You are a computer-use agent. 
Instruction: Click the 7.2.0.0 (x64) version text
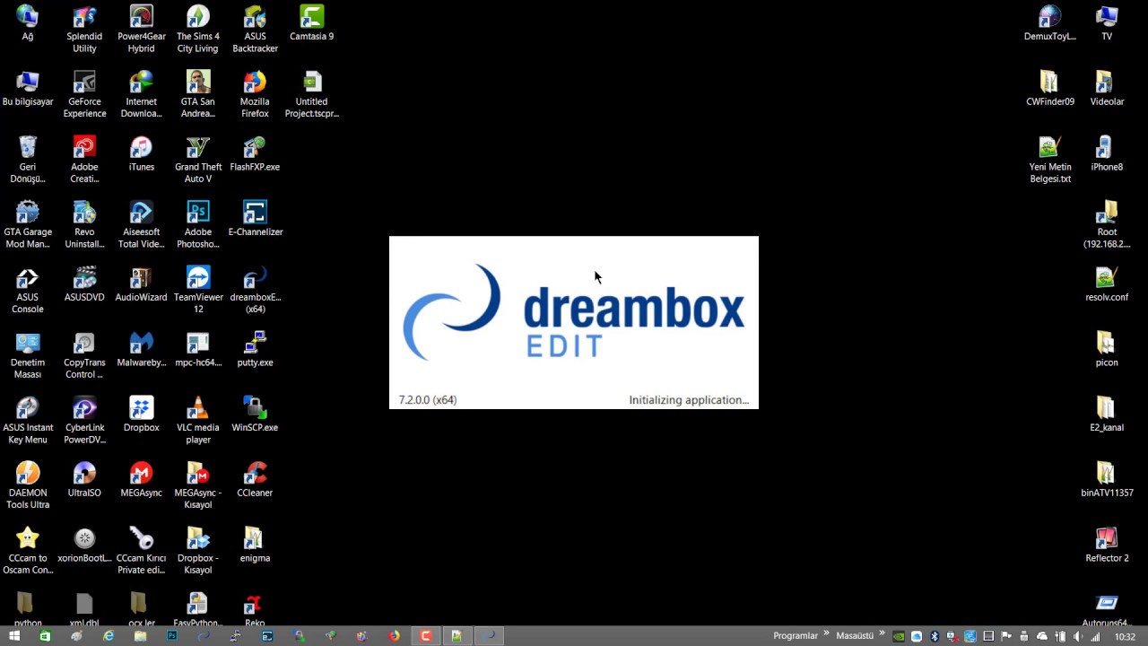428,400
